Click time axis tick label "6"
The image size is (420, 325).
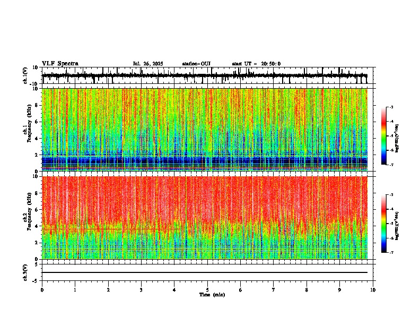(241, 290)
